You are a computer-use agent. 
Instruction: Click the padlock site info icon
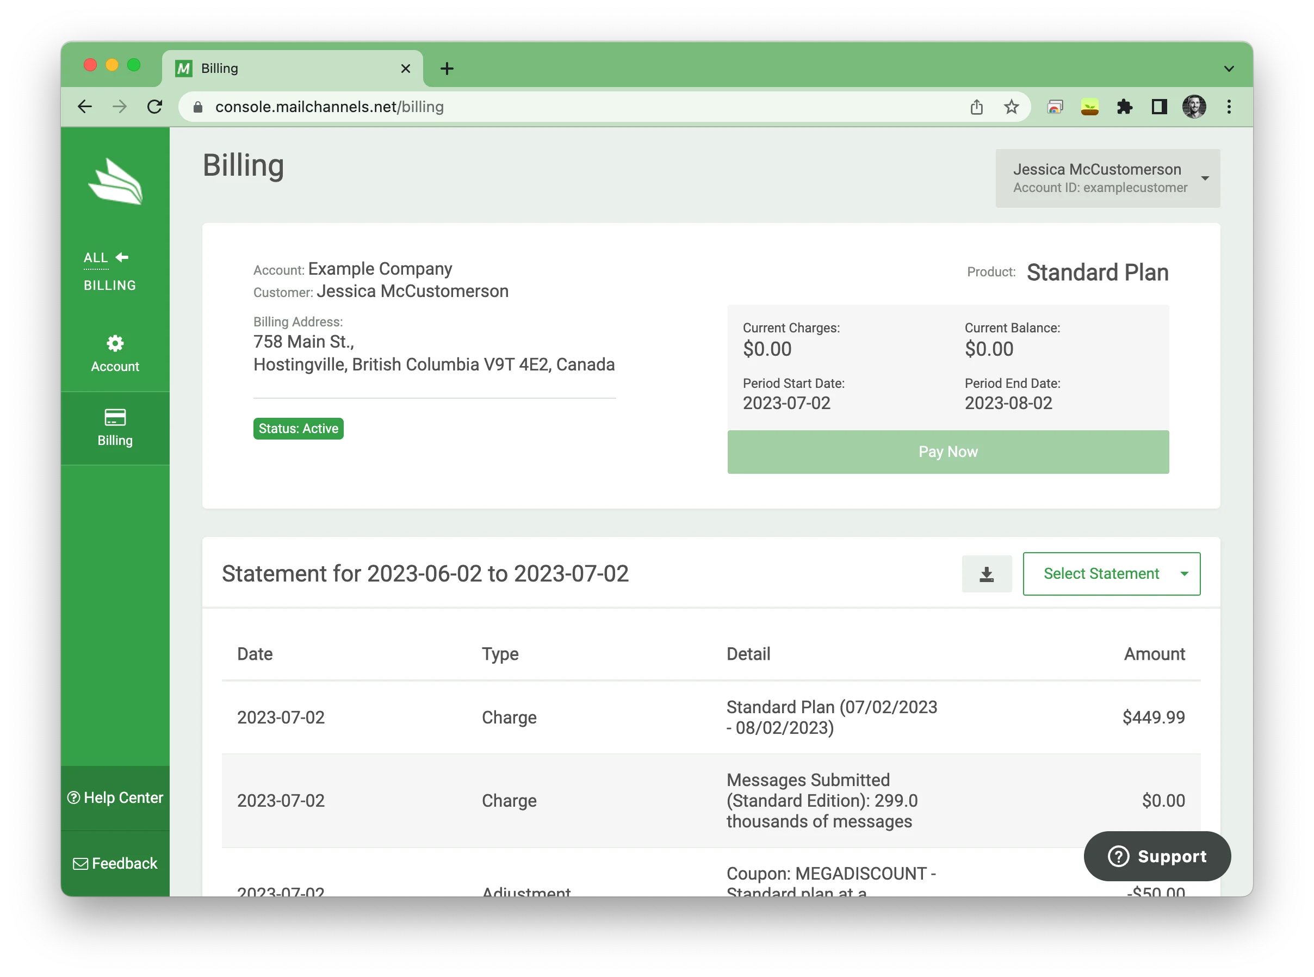pos(197,107)
